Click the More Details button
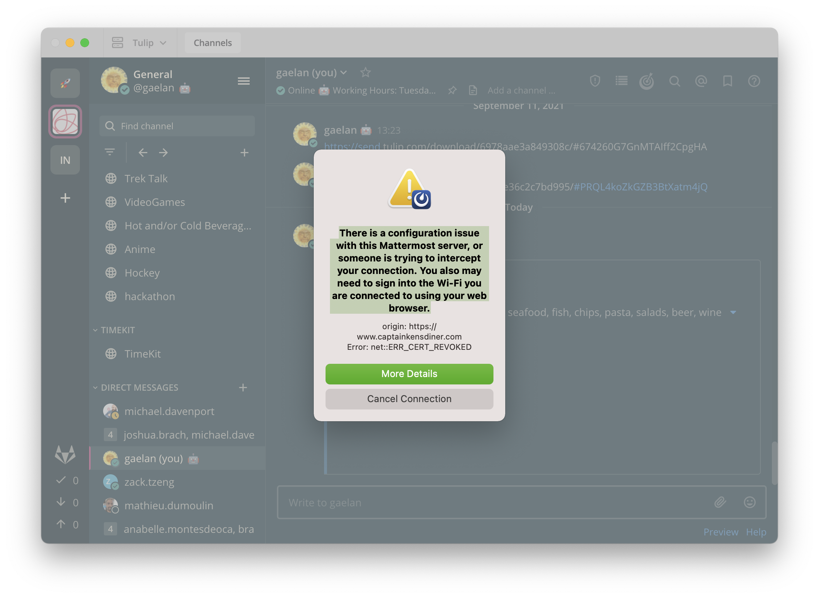 (x=409, y=374)
